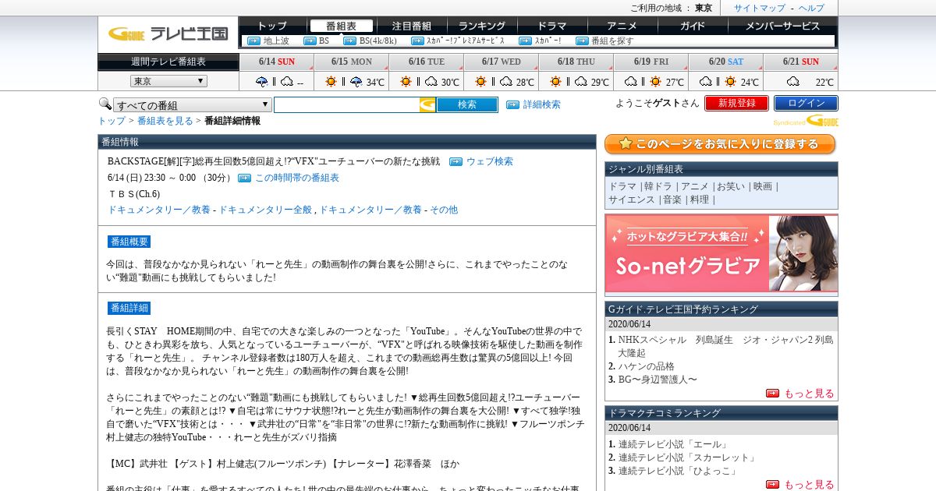Open the すべての番組 search category dropdown
Screen dimensions: 936x491
(x=193, y=104)
